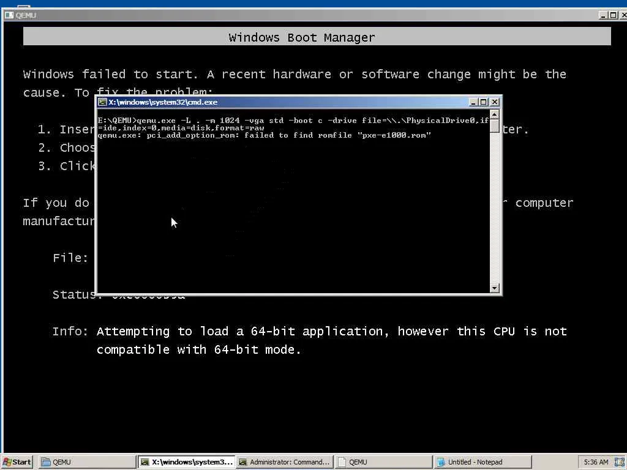Image resolution: width=627 pixels, height=470 pixels.
Task: Switch to Untitled - Notepad taskbar button
Action: (x=482, y=462)
